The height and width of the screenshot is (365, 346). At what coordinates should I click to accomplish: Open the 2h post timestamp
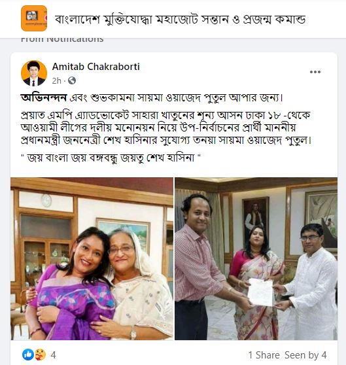click(x=56, y=80)
